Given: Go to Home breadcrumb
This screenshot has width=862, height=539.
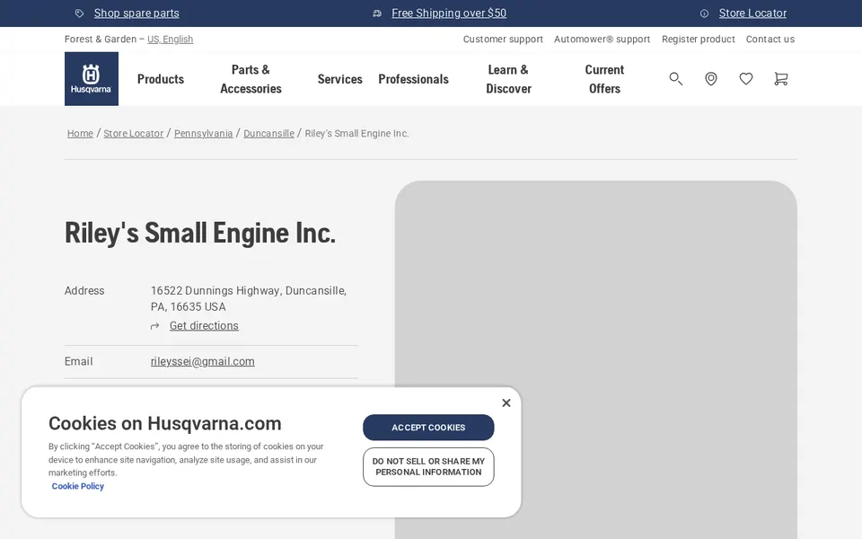Looking at the screenshot, I should [80, 134].
